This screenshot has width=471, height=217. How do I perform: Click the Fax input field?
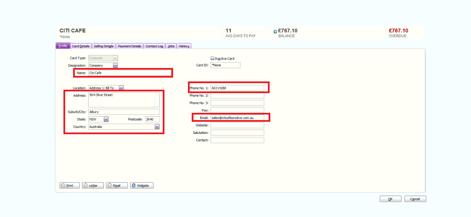(x=237, y=110)
